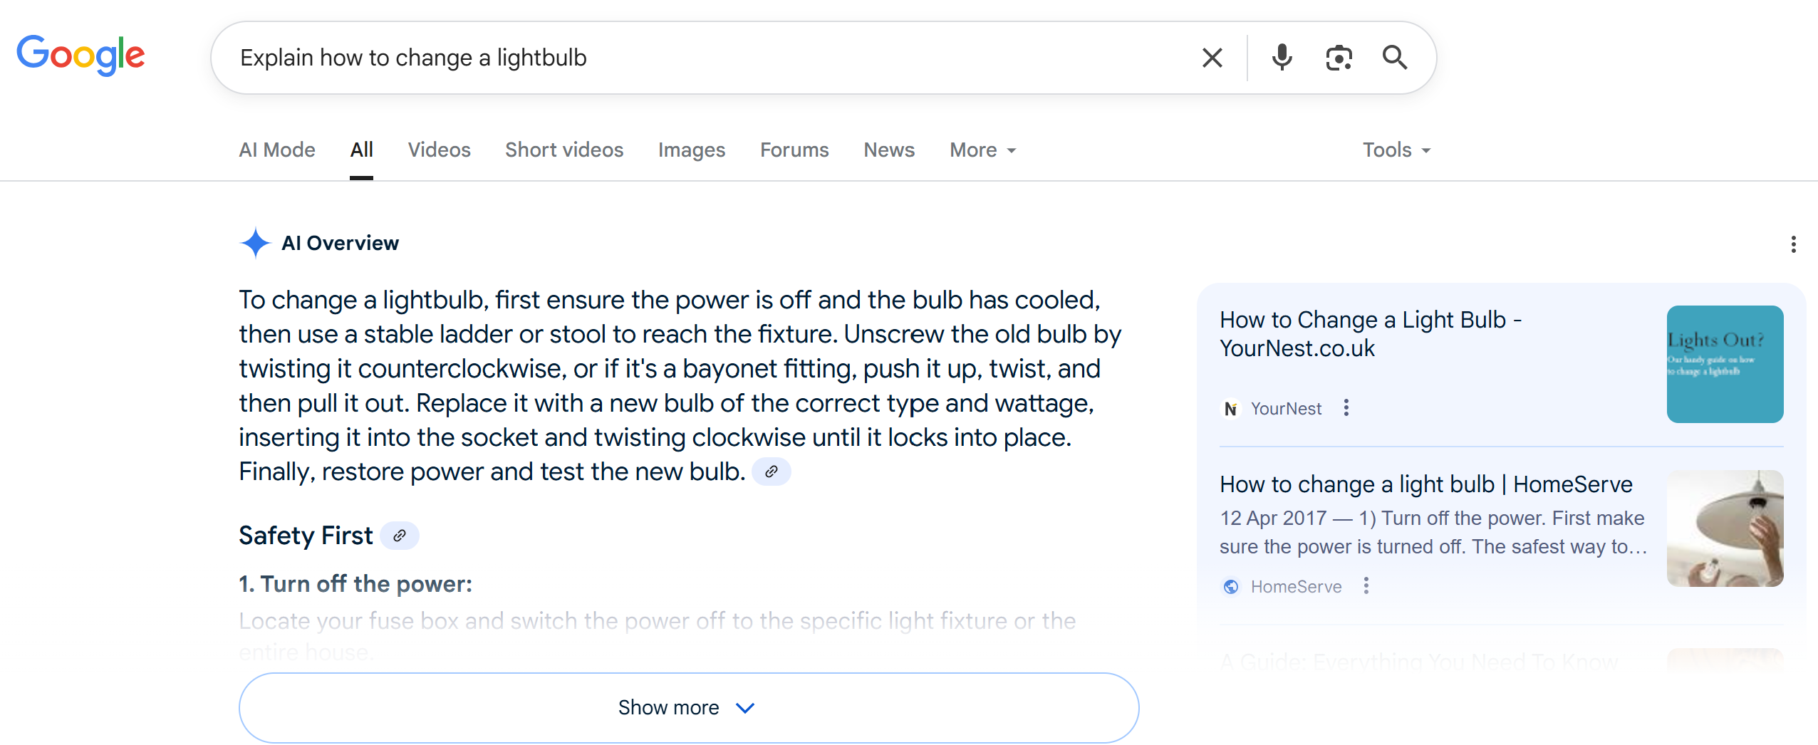The width and height of the screenshot is (1818, 745).
Task: Expand the More search filters dropdown
Action: click(982, 150)
